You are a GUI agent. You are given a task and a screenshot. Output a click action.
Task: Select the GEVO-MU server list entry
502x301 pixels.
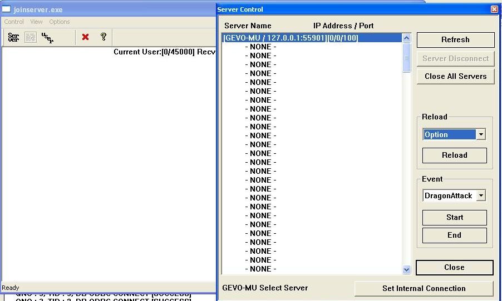pos(291,38)
